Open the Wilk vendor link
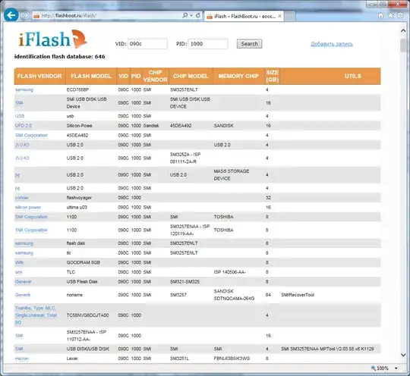The height and width of the screenshot is (376, 410). [x=19, y=262]
